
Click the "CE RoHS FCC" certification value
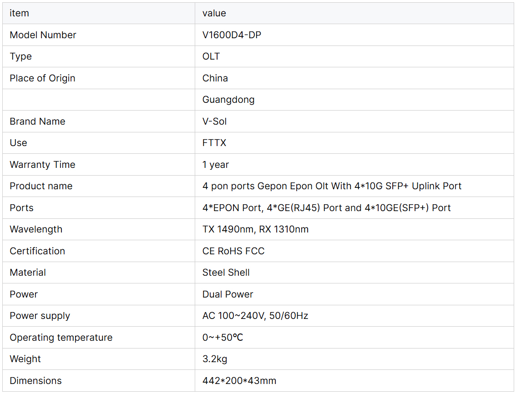point(233,251)
